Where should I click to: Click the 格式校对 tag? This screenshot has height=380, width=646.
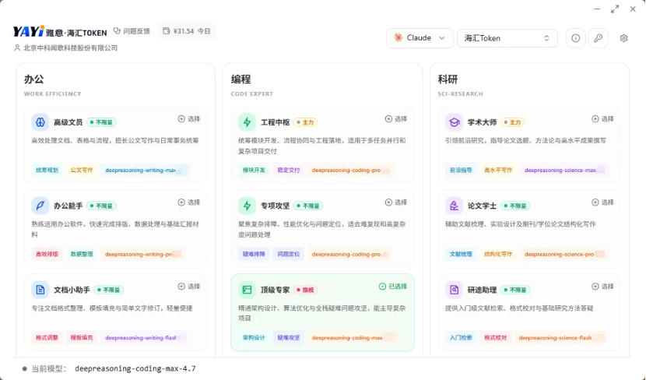[495, 337]
